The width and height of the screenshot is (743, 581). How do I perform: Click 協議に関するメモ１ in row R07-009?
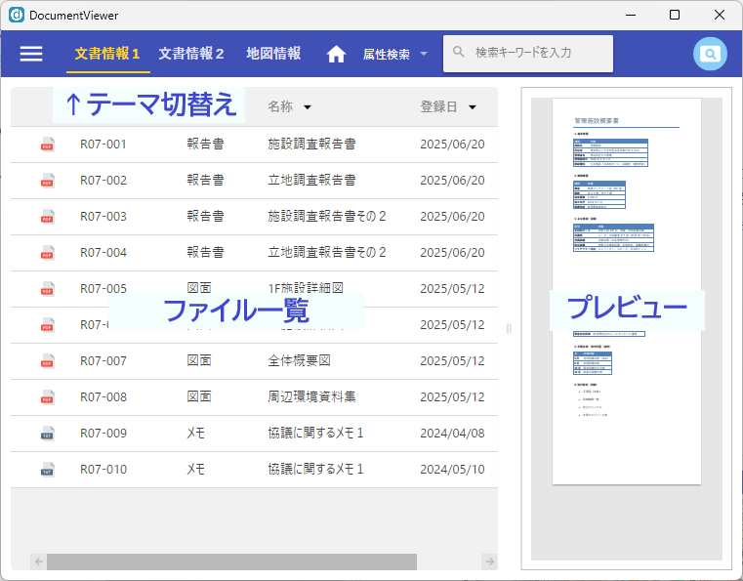click(x=315, y=434)
